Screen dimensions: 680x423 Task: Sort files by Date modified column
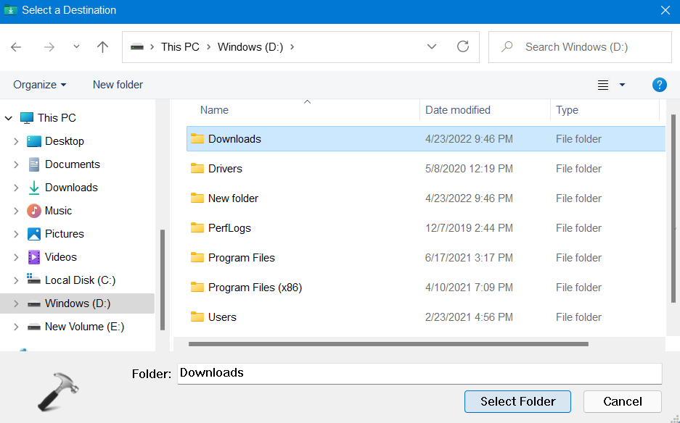coord(458,110)
